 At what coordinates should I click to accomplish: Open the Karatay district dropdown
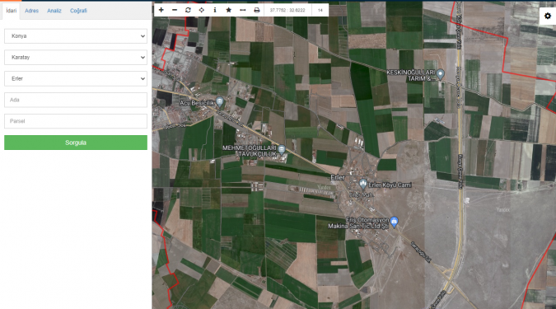tap(76, 58)
